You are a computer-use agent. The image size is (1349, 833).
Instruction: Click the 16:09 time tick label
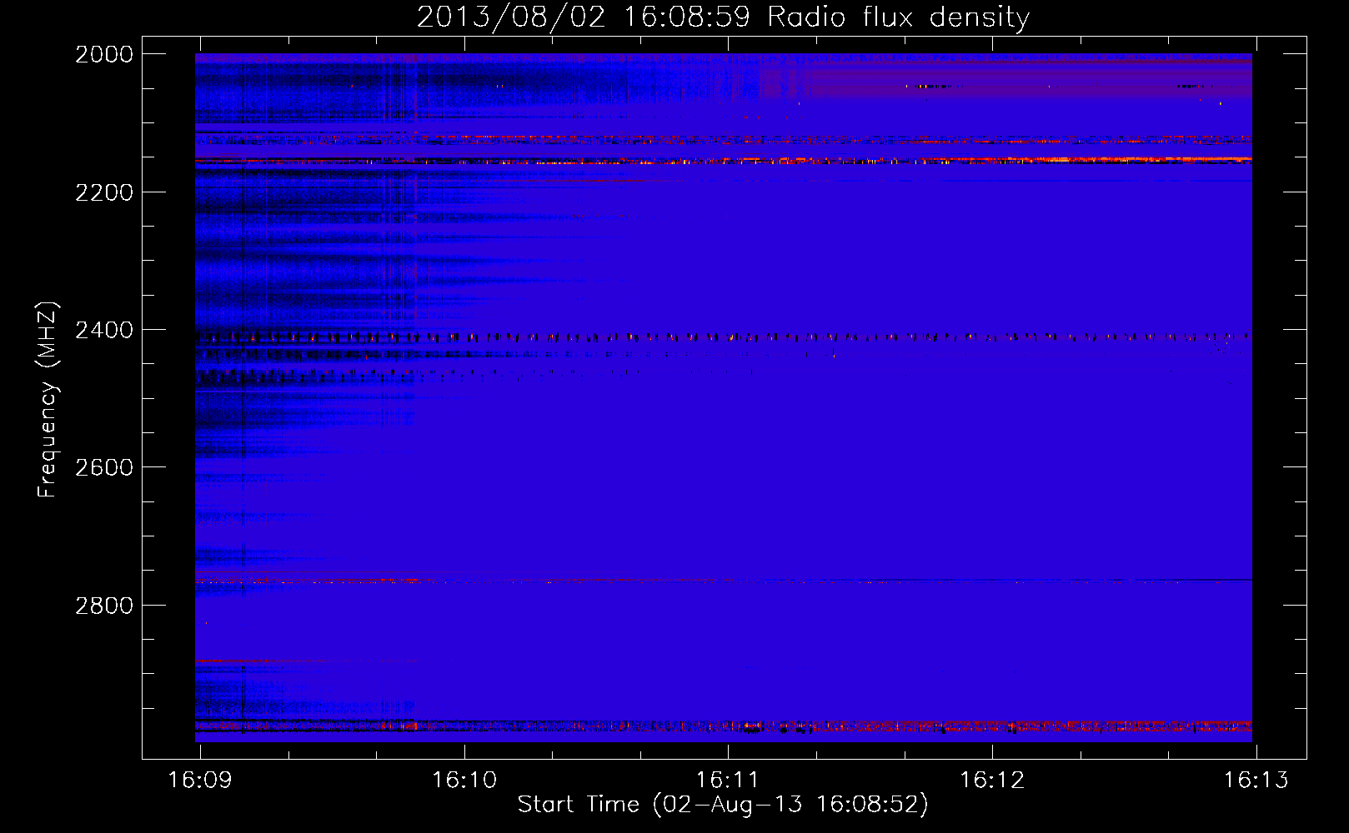pyautogui.click(x=200, y=781)
